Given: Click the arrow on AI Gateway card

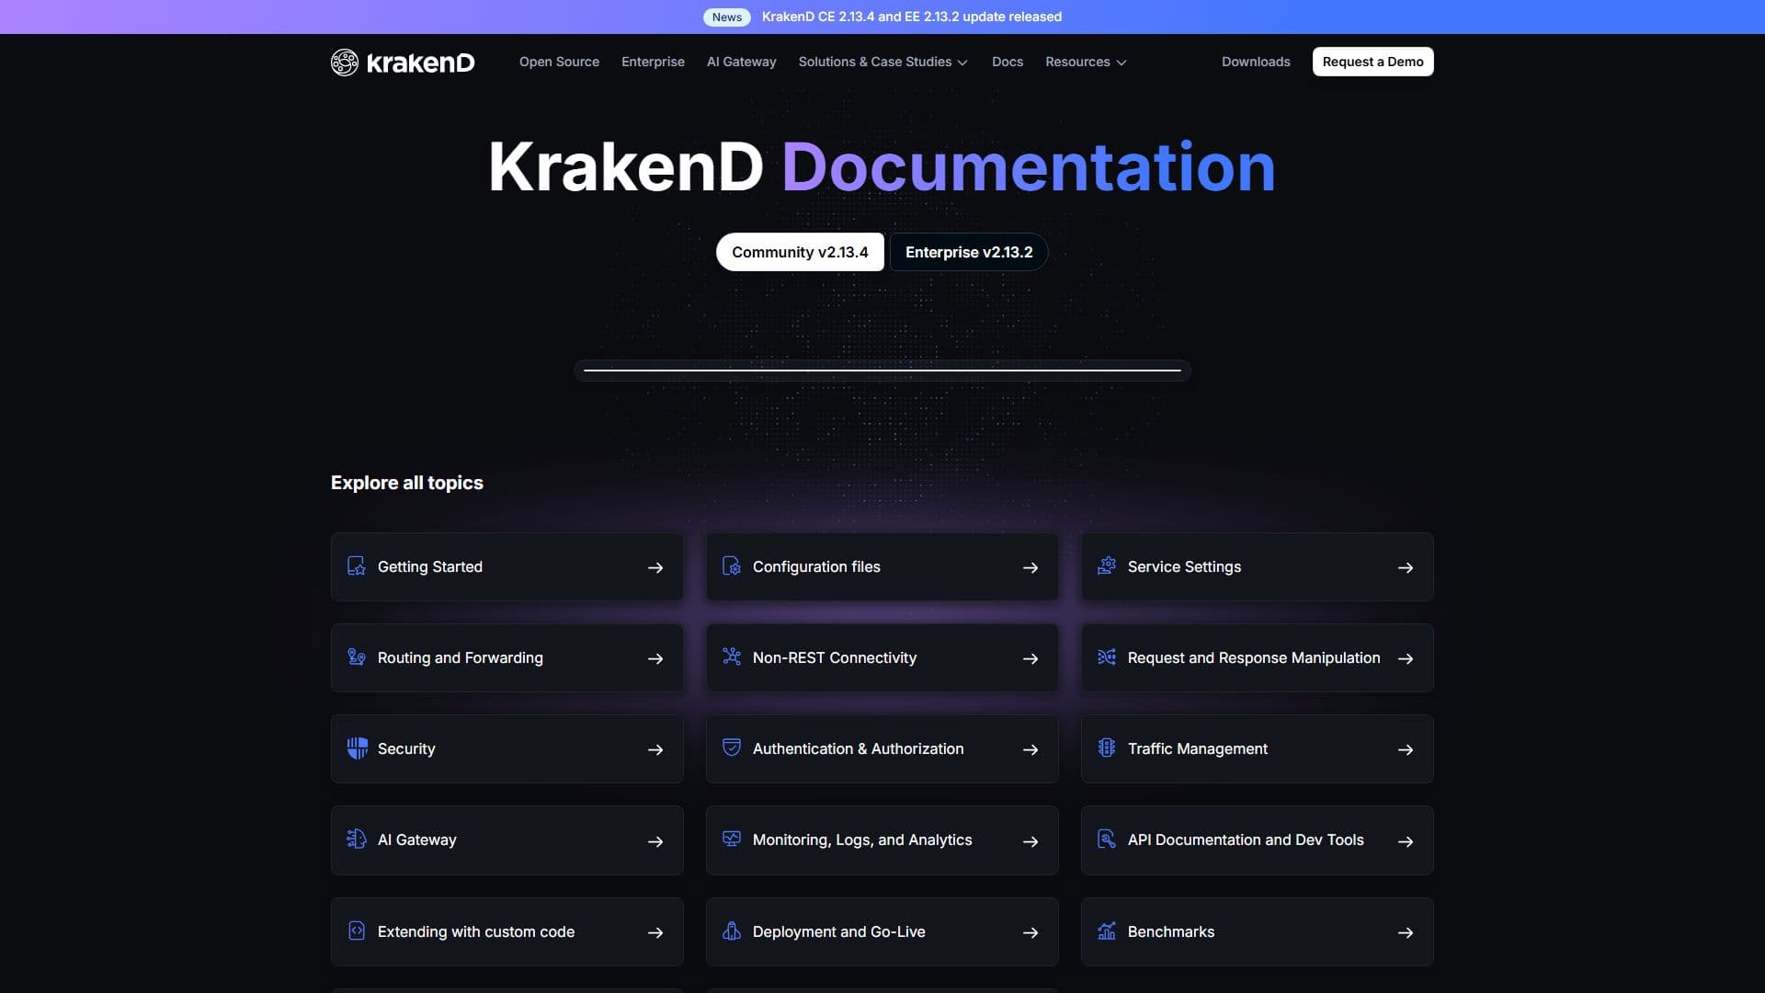Looking at the screenshot, I should point(655,841).
